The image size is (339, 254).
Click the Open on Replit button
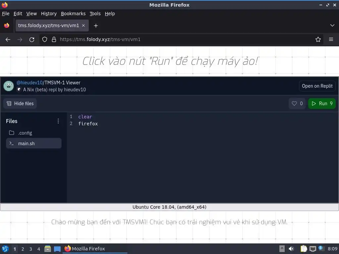point(317,86)
